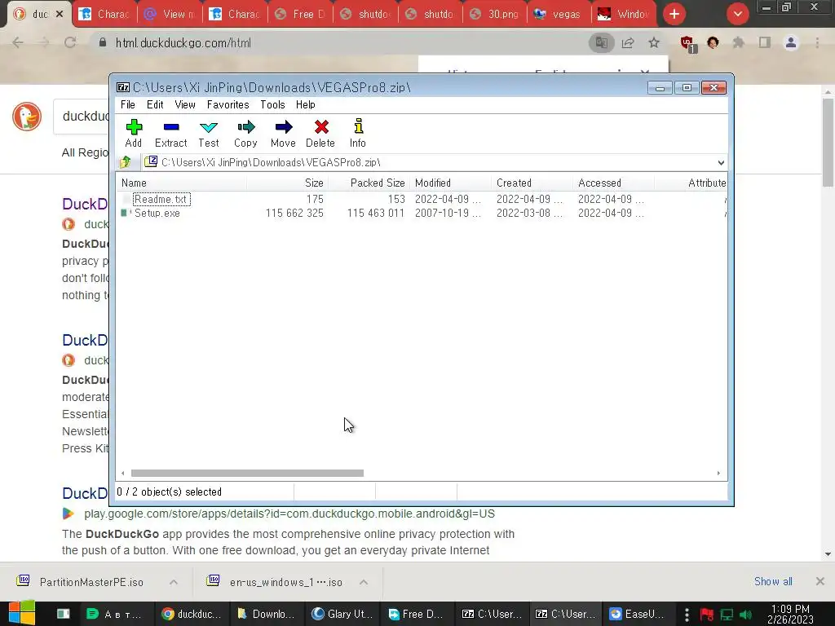This screenshot has width=835, height=626.
Task: Switch to the 'View m' browser tab
Action: pos(170,14)
